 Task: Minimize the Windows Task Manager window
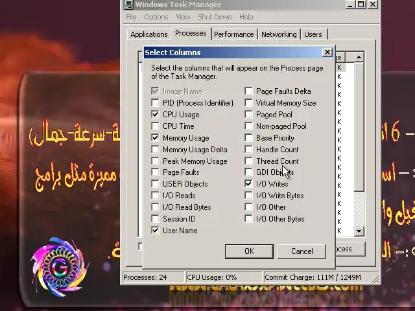click(x=350, y=5)
